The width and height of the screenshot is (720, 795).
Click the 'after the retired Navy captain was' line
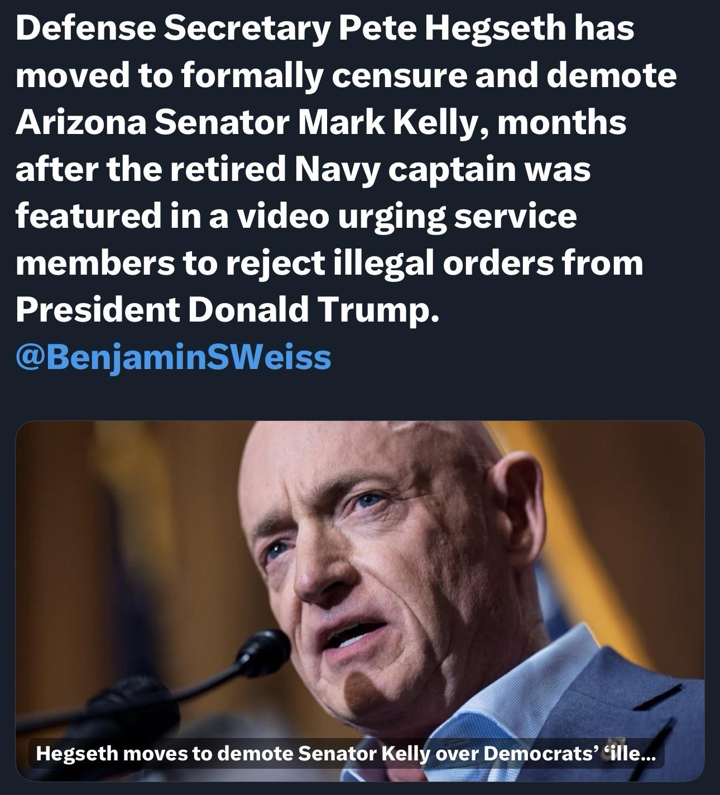[x=303, y=170]
